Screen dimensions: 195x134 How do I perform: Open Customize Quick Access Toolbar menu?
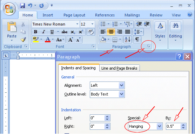(x=52, y=5)
